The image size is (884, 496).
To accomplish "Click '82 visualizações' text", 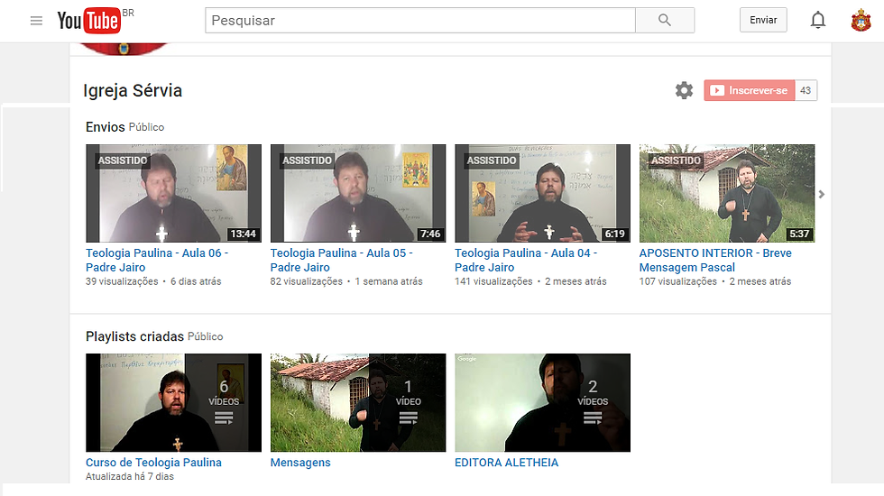I will pyautogui.click(x=306, y=281).
